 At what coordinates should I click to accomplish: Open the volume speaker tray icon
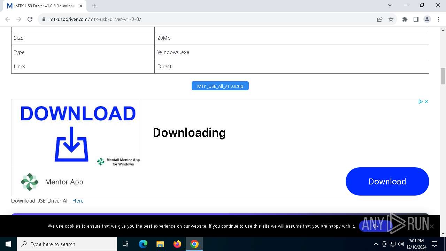pos(401,244)
